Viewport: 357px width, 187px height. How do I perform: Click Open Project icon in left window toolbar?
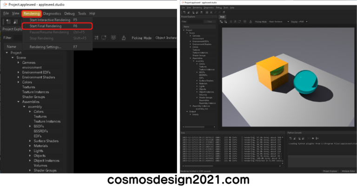click(x=15, y=22)
